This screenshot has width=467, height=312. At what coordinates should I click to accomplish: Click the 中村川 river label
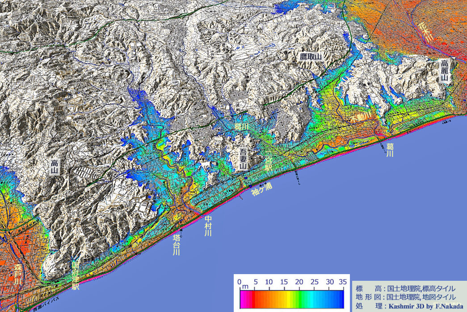(208, 226)
